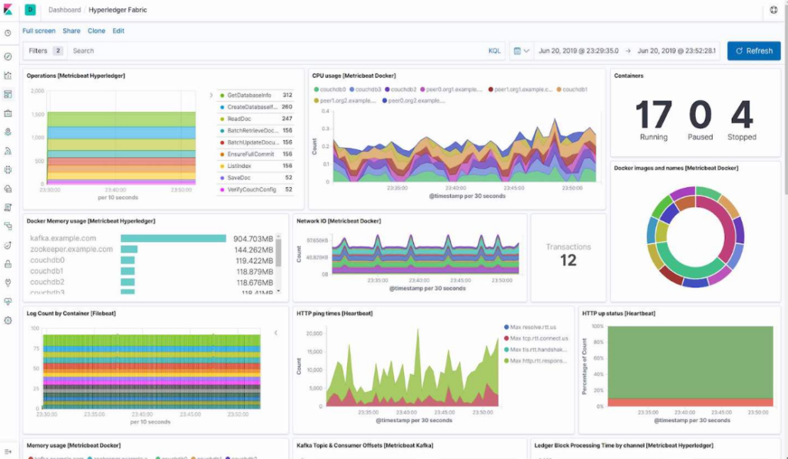
Task: Click Share in the dashboard menu bar
Action: pyautogui.click(x=72, y=31)
